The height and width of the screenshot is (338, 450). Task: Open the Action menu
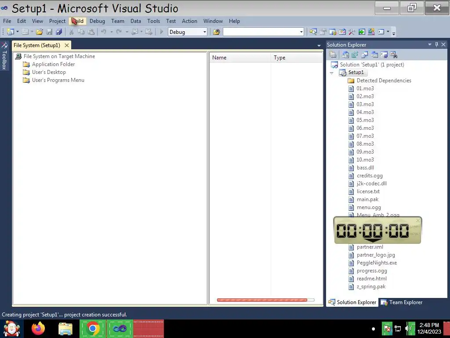pyautogui.click(x=189, y=21)
